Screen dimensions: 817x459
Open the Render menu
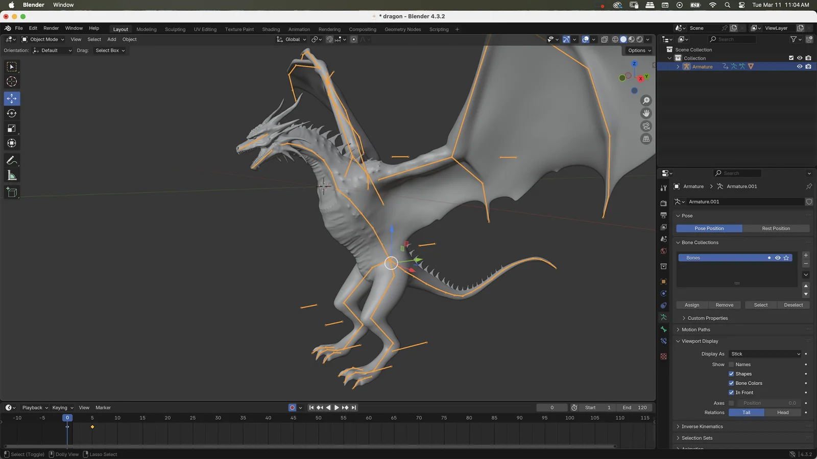coord(51,29)
